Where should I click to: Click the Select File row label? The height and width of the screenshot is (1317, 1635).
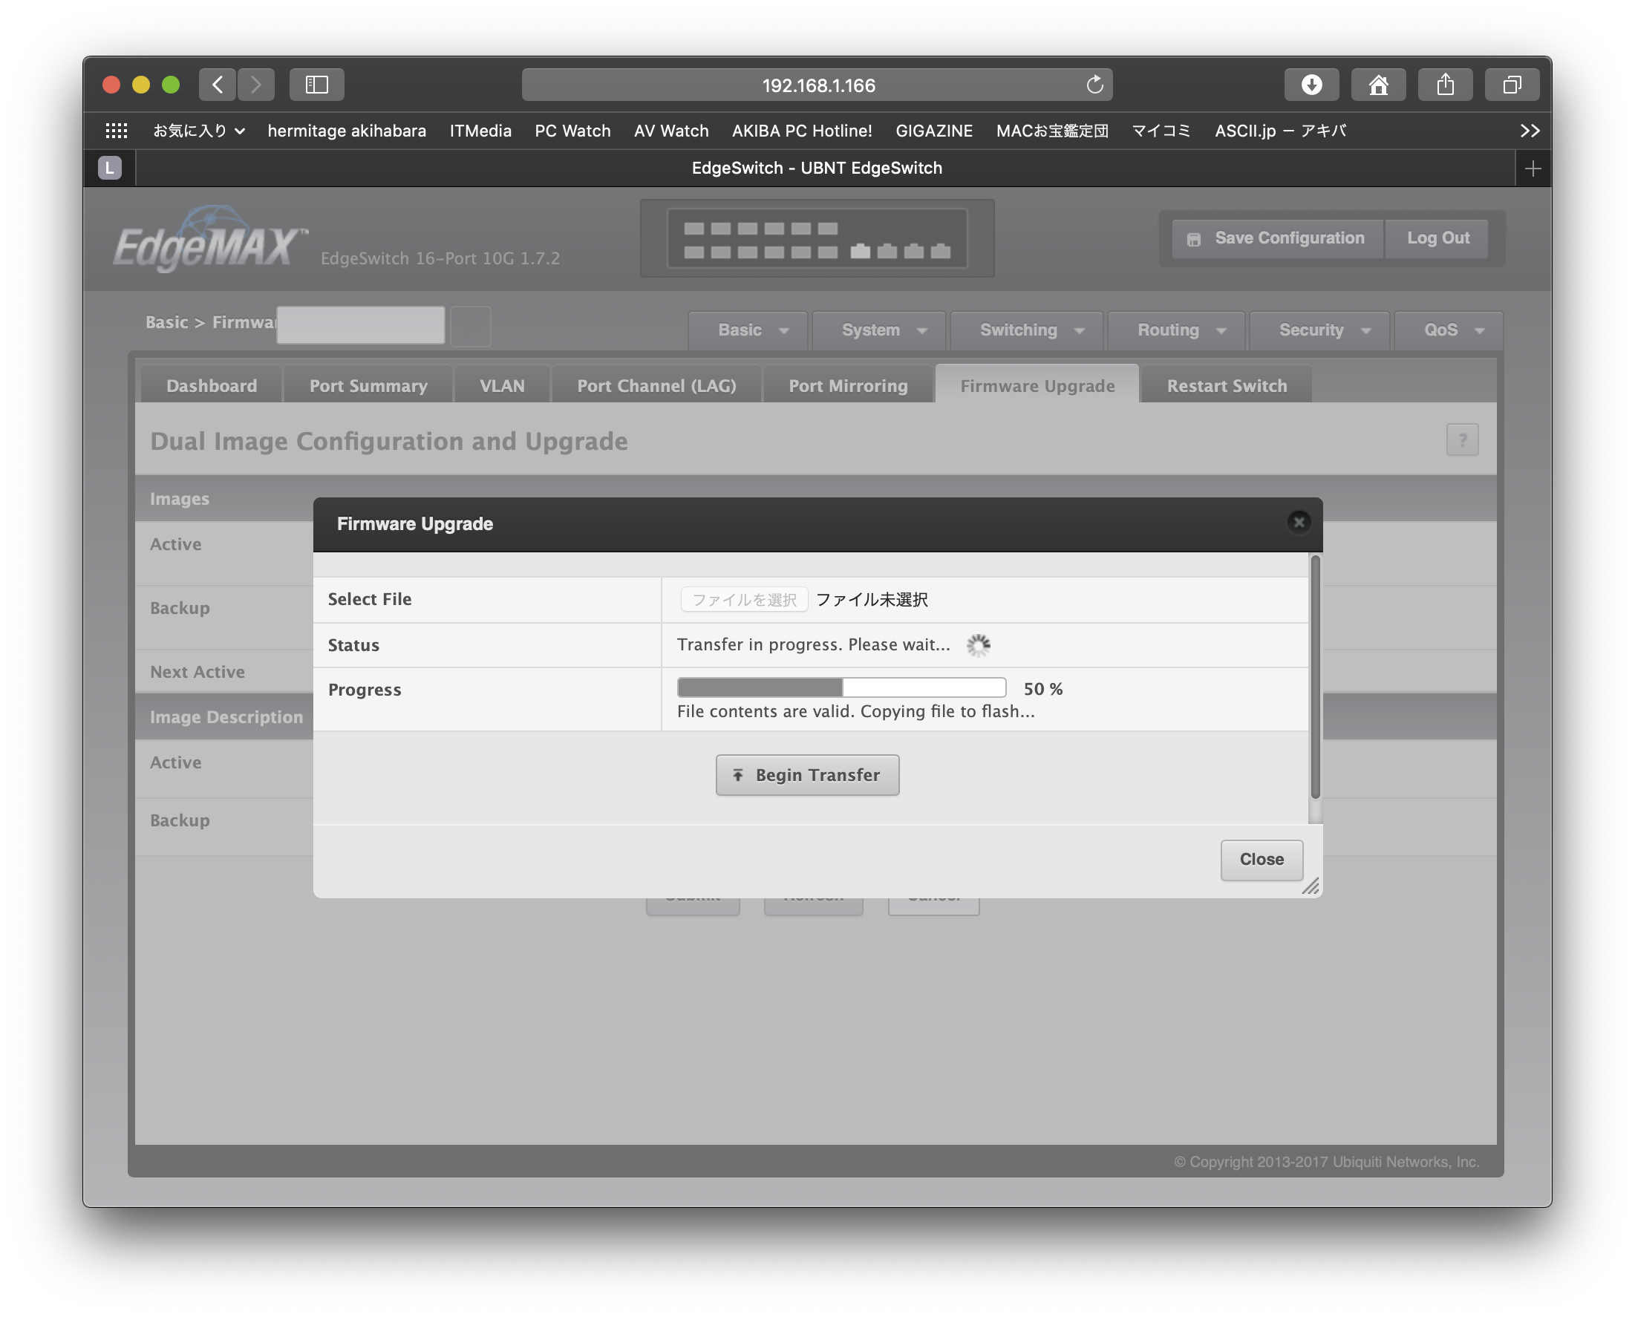tap(369, 599)
